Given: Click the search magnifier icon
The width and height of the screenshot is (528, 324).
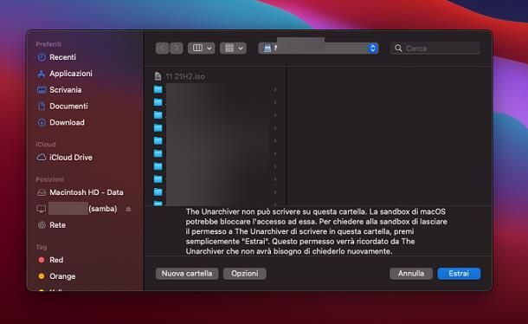Looking at the screenshot, I should [x=398, y=49].
